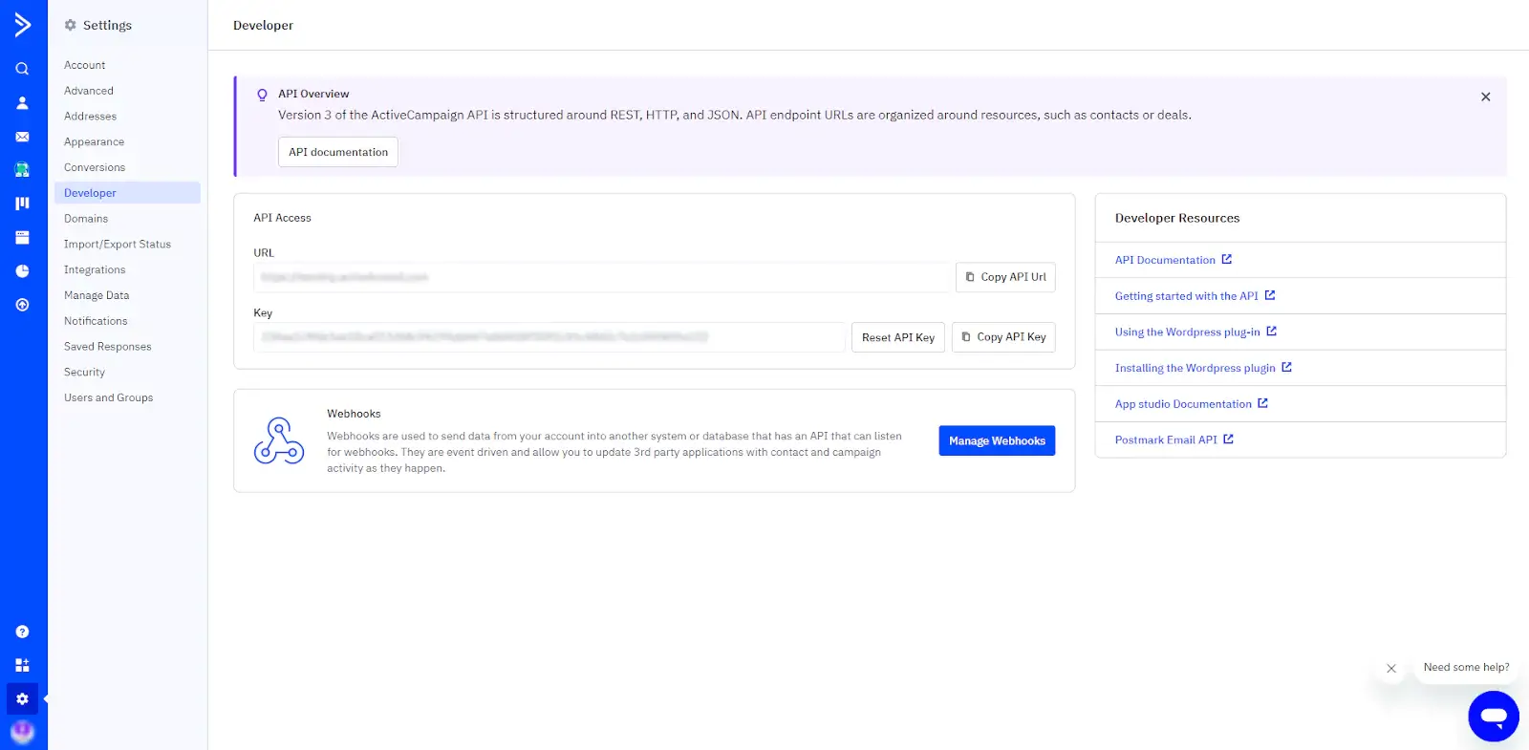Open the help question mark icon
The height and width of the screenshot is (750, 1529).
[x=22, y=632]
